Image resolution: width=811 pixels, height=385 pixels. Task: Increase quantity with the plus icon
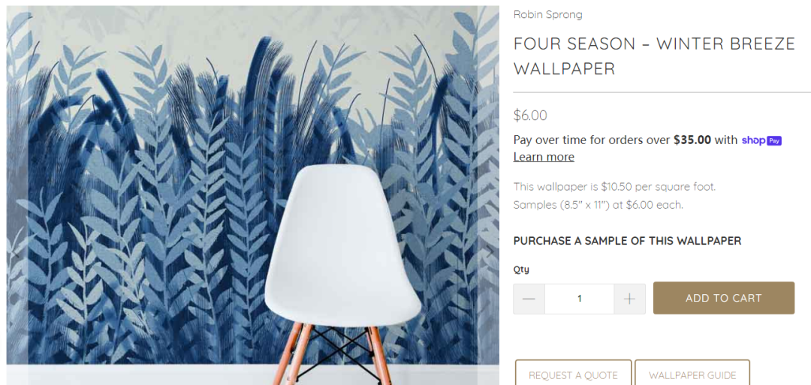tap(629, 299)
